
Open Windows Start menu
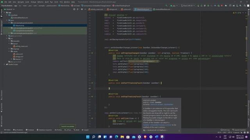[87, 137]
